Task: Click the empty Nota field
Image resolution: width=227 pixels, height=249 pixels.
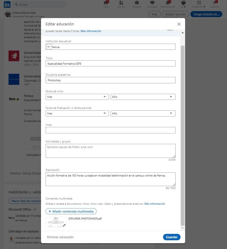Action: 110,130
